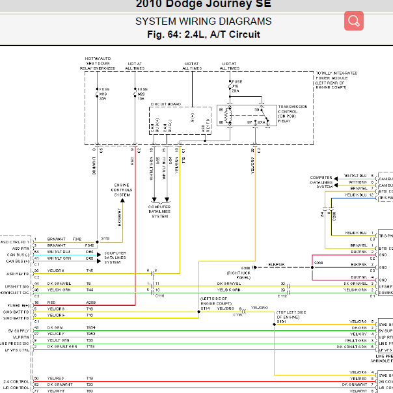Click the 'S209' splice label
Image resolution: width=393 pixels, height=393 pixels.
pyautogui.click(x=318, y=263)
